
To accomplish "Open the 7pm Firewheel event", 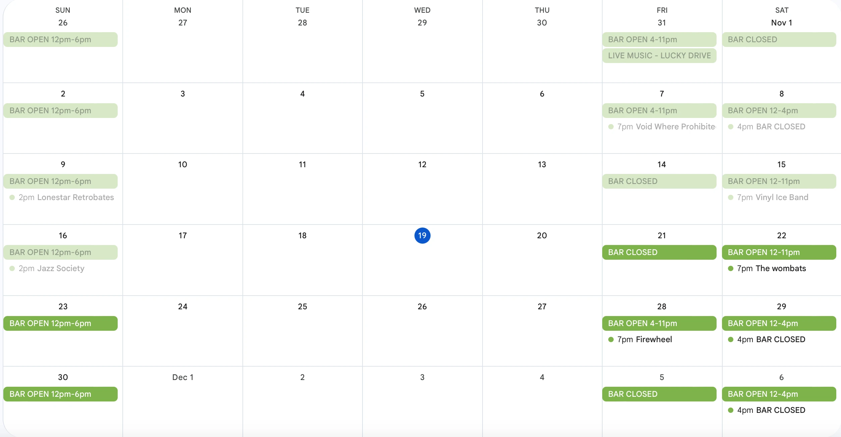I will coord(644,339).
